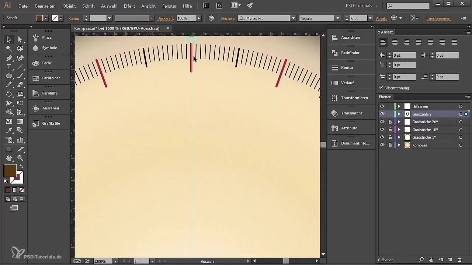Open the Objekt menu
This screenshot has width=472, height=265.
(69, 6)
